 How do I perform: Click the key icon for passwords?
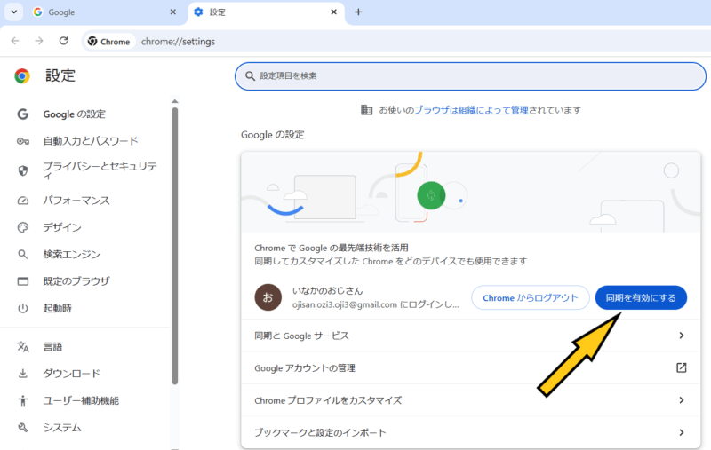tap(23, 141)
